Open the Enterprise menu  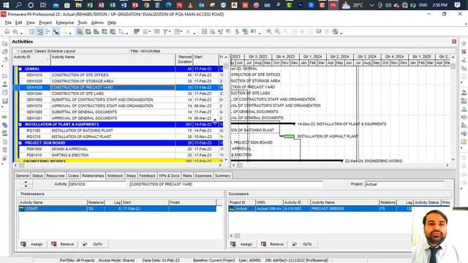65,23
